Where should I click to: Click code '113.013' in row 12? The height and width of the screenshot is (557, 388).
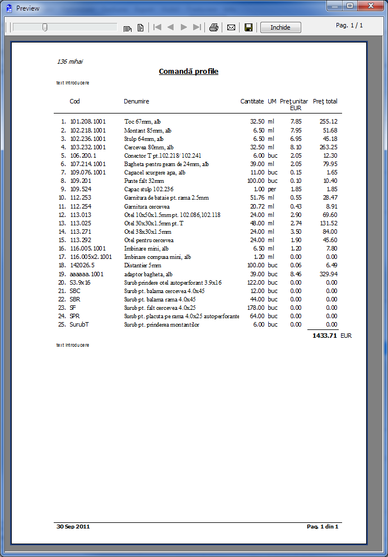click(81, 215)
